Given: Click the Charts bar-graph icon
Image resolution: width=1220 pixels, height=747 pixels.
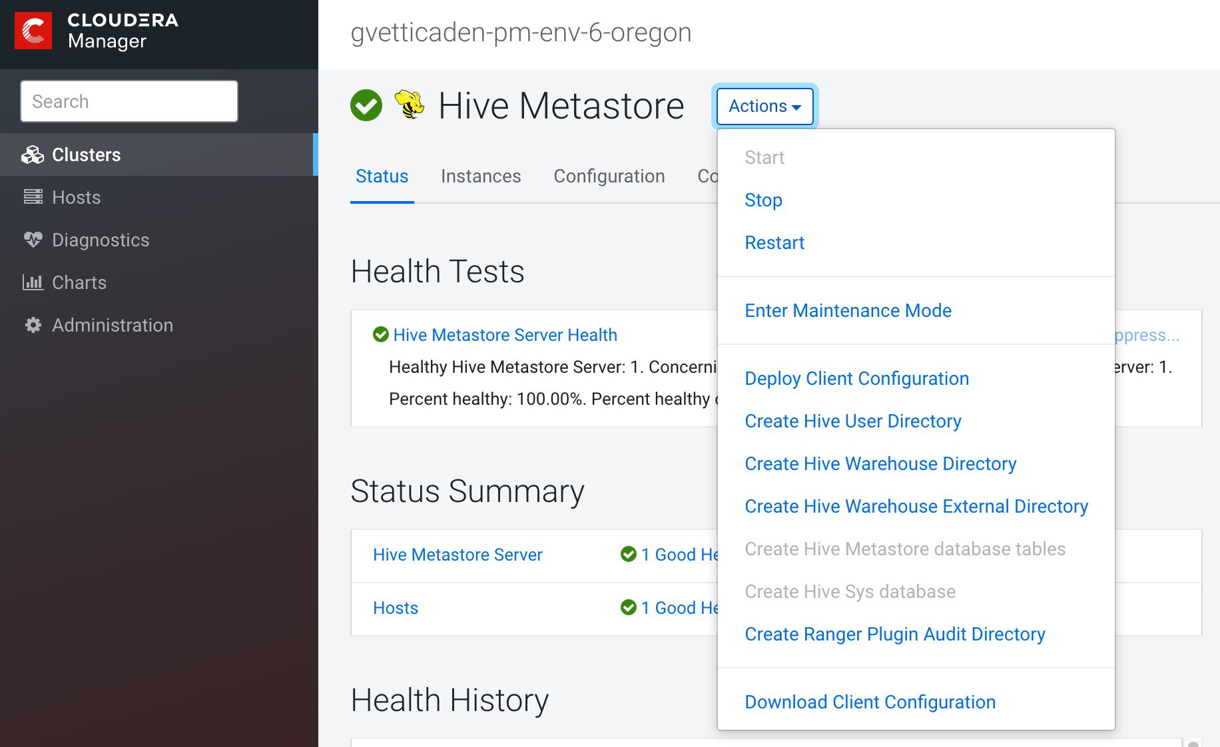Looking at the screenshot, I should [33, 282].
